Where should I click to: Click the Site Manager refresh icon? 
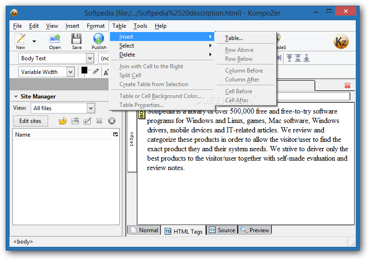[x=63, y=121]
